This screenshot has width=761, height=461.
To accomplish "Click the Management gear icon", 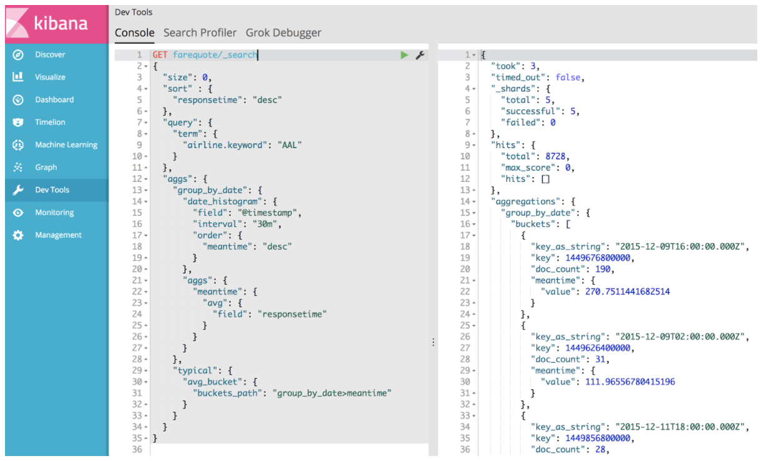I will [18, 235].
